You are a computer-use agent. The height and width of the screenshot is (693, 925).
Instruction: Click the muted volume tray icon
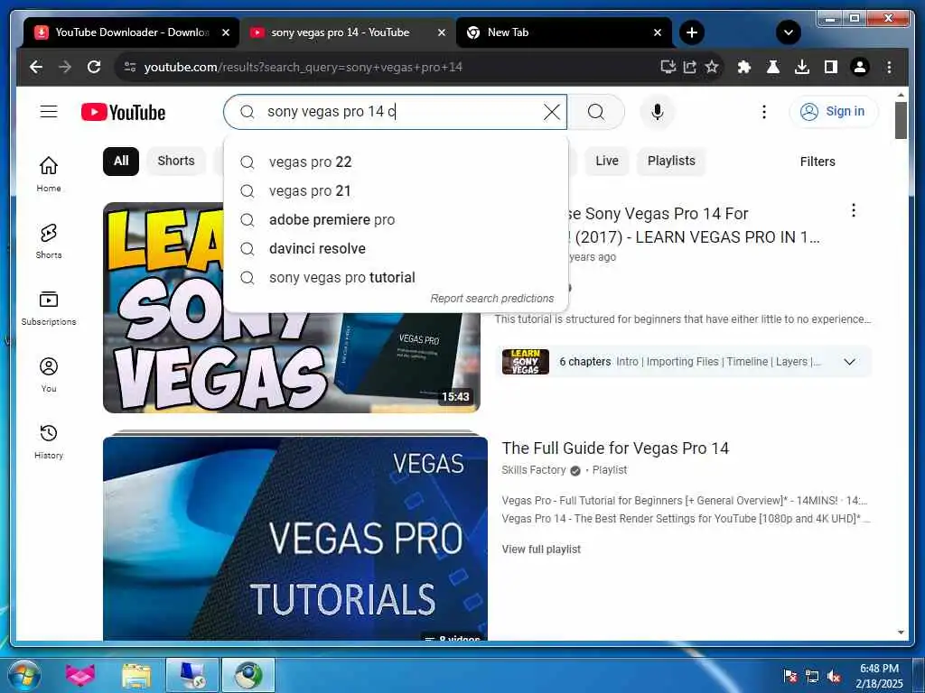pyautogui.click(x=834, y=677)
